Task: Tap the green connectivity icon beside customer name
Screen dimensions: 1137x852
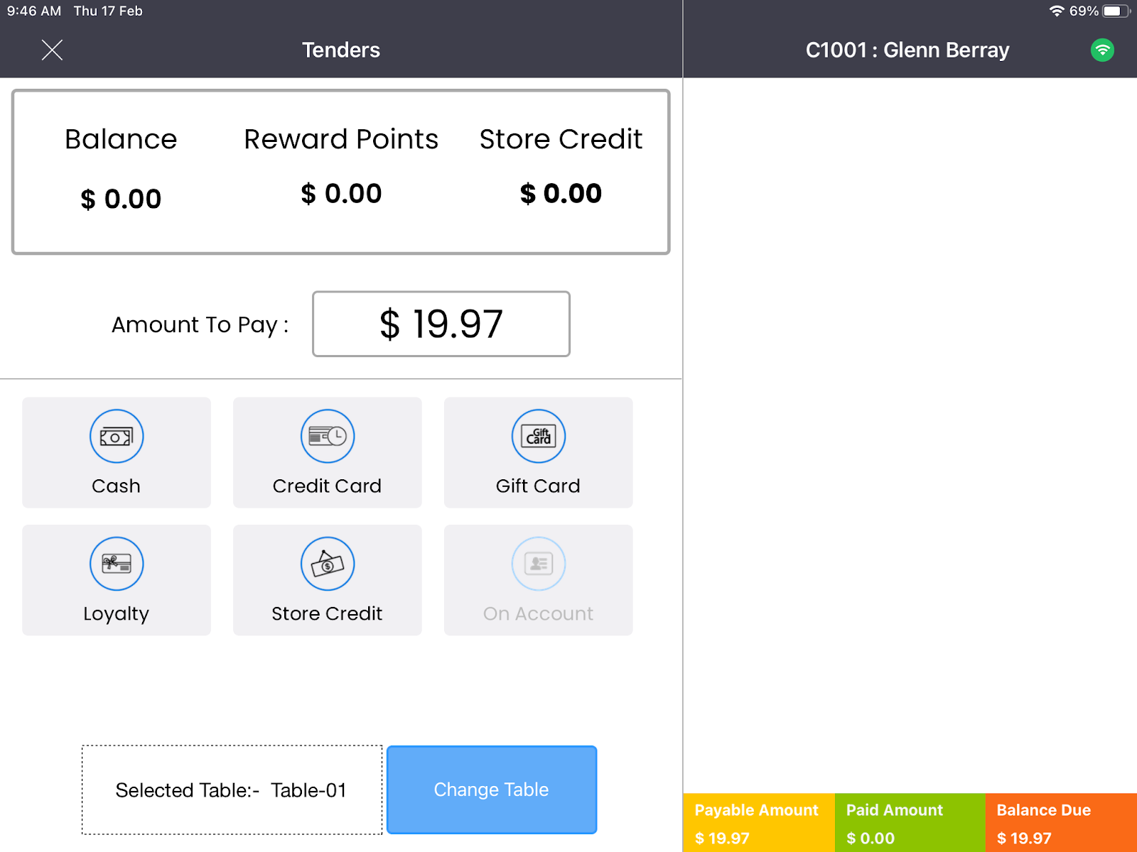Action: pos(1102,50)
